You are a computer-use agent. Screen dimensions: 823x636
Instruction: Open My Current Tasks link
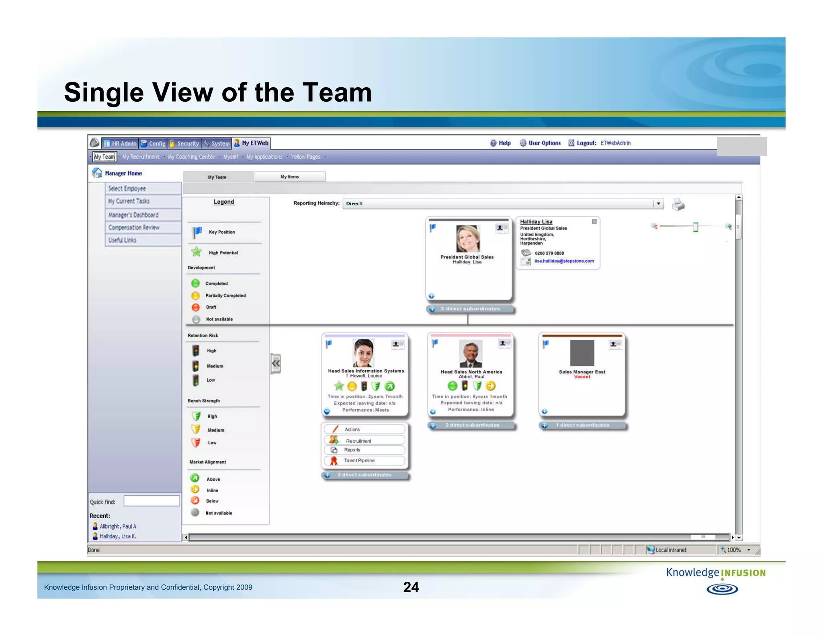pyautogui.click(x=143, y=201)
